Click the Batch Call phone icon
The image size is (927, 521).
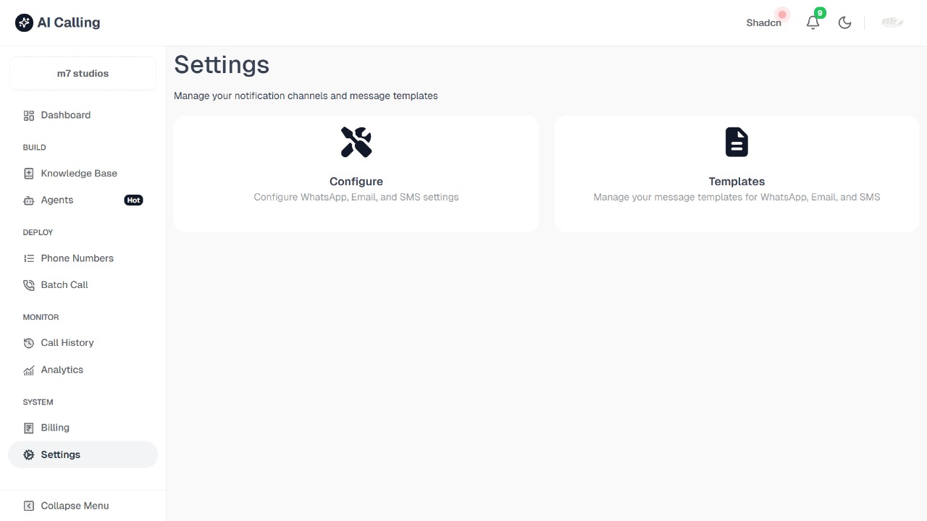click(x=28, y=284)
